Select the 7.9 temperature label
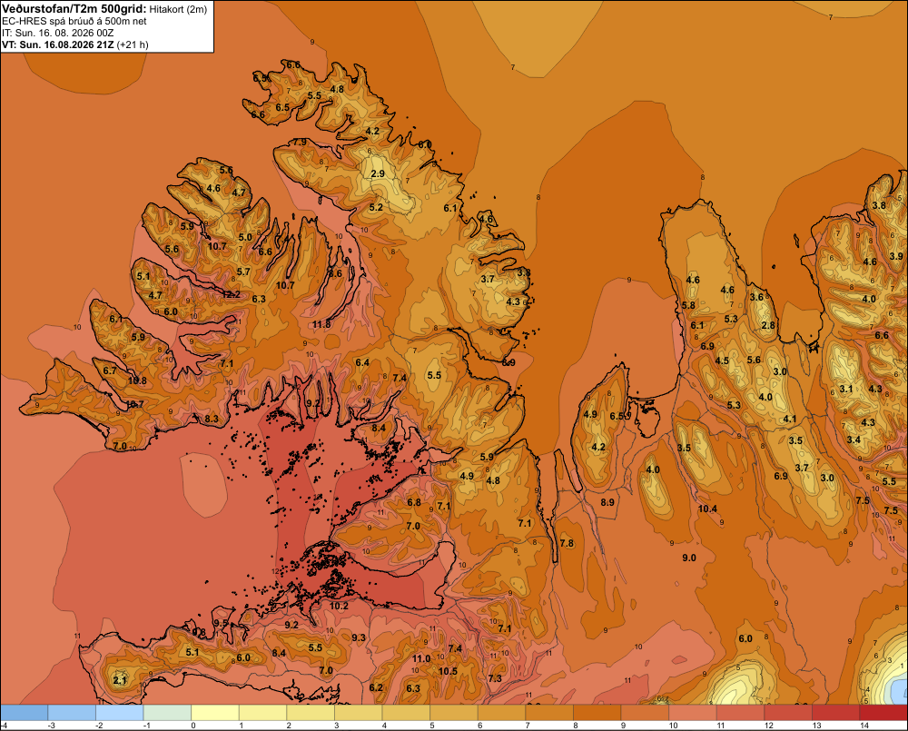908x731 pixels. (x=300, y=142)
